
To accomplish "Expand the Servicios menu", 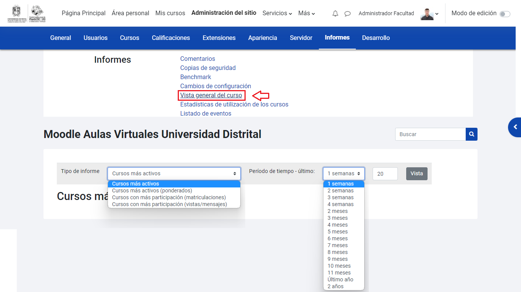I will click(277, 13).
